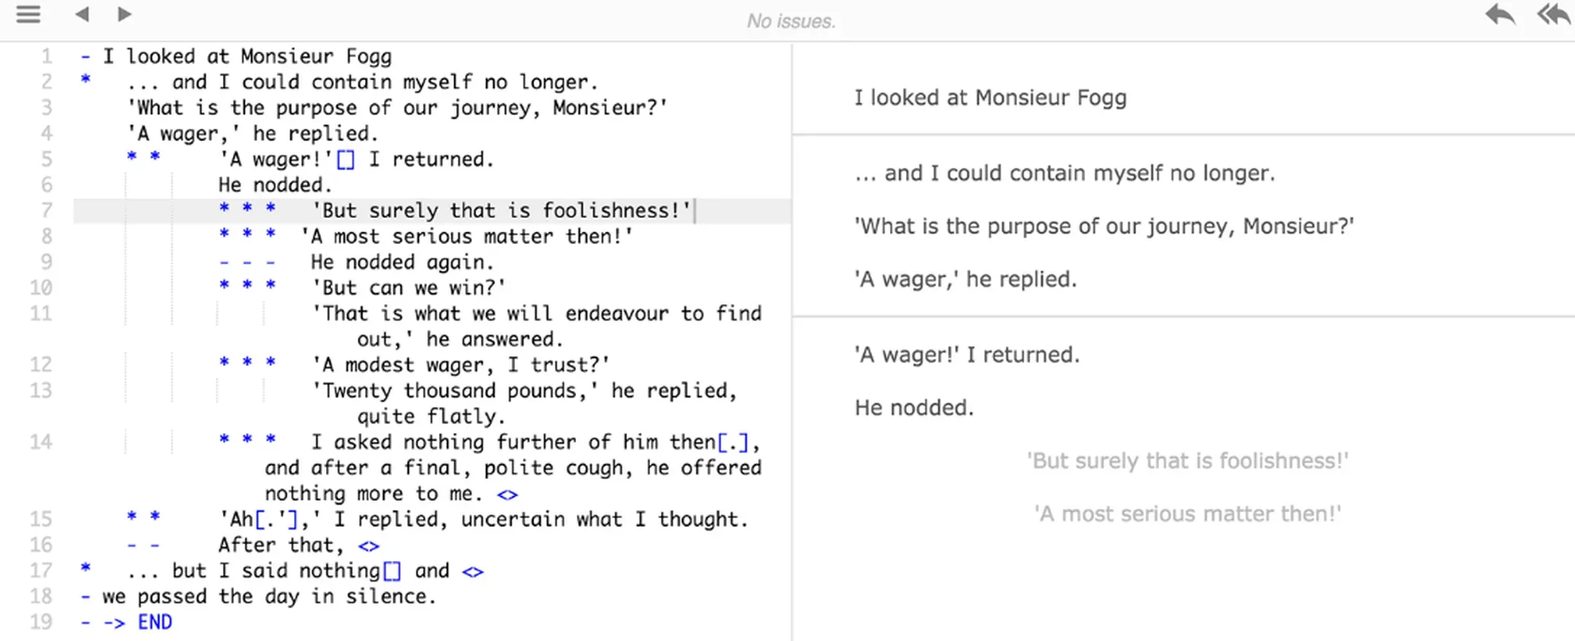
Task: Click the glue marker after 'nothing[] and'
Action: tap(472, 572)
